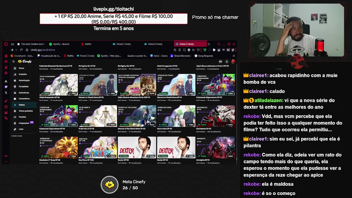Viewport: 352px width, 198px height.
Task: Toggle Público visibility on To Be Hero X EP 15
Action: pos(85,125)
